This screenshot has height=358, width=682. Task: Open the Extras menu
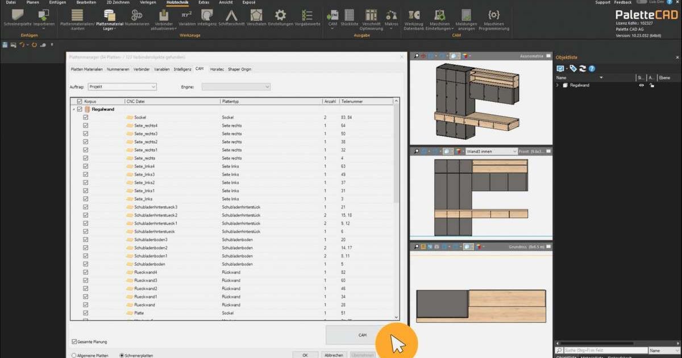tap(203, 2)
